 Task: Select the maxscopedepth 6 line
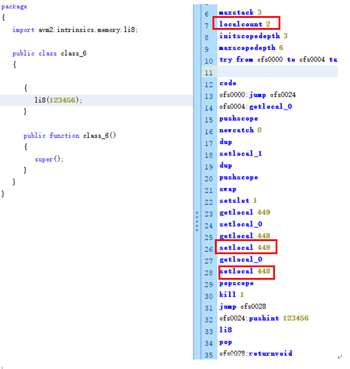tap(251, 48)
